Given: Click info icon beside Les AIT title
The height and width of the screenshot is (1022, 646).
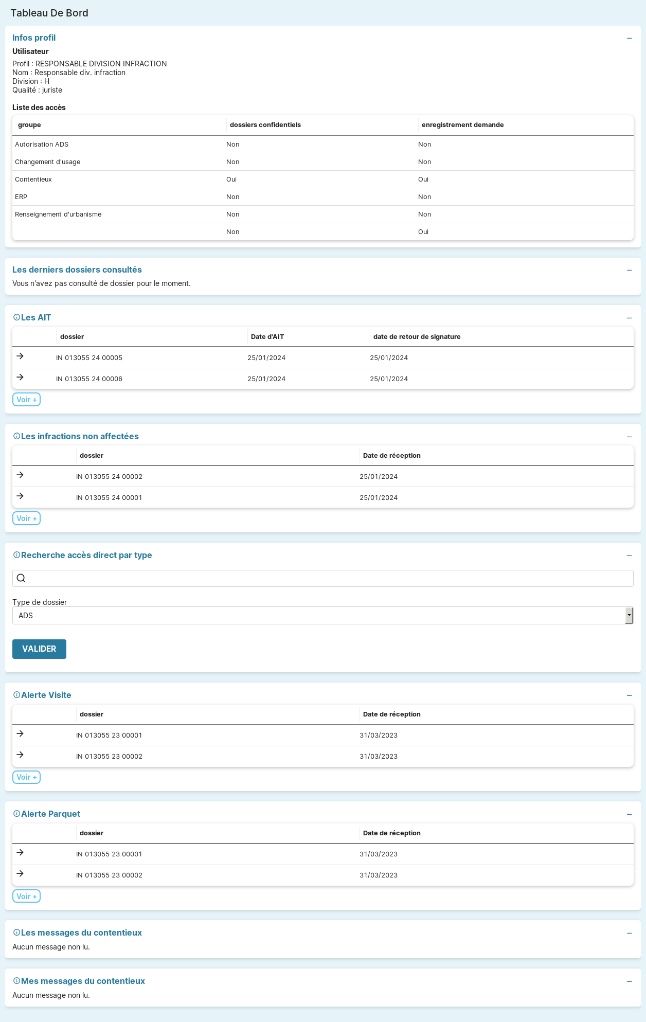Looking at the screenshot, I should coord(16,317).
